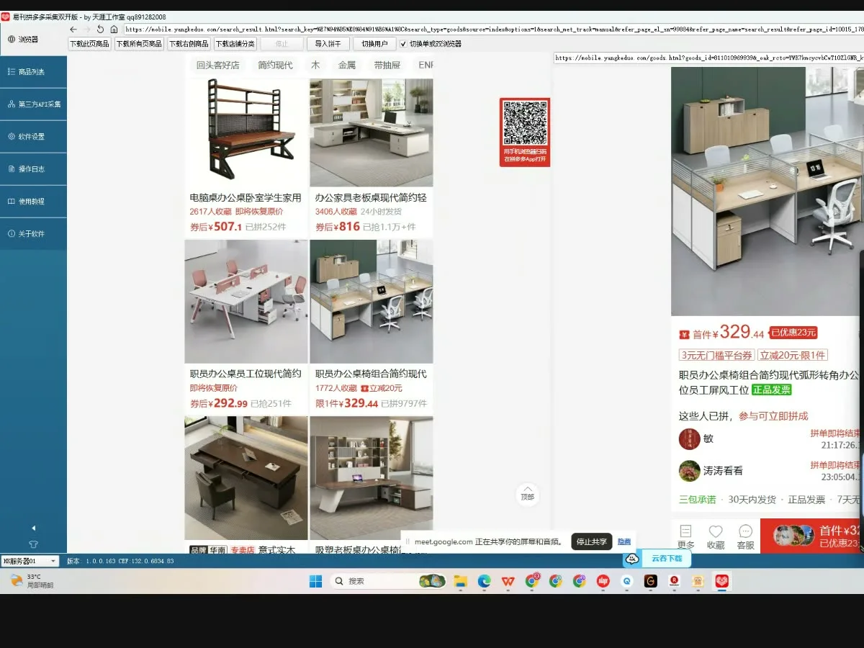The image size is (864, 648).
Task: Click the 办公家具老板桌现代简约轻 title
Action: 371,197
